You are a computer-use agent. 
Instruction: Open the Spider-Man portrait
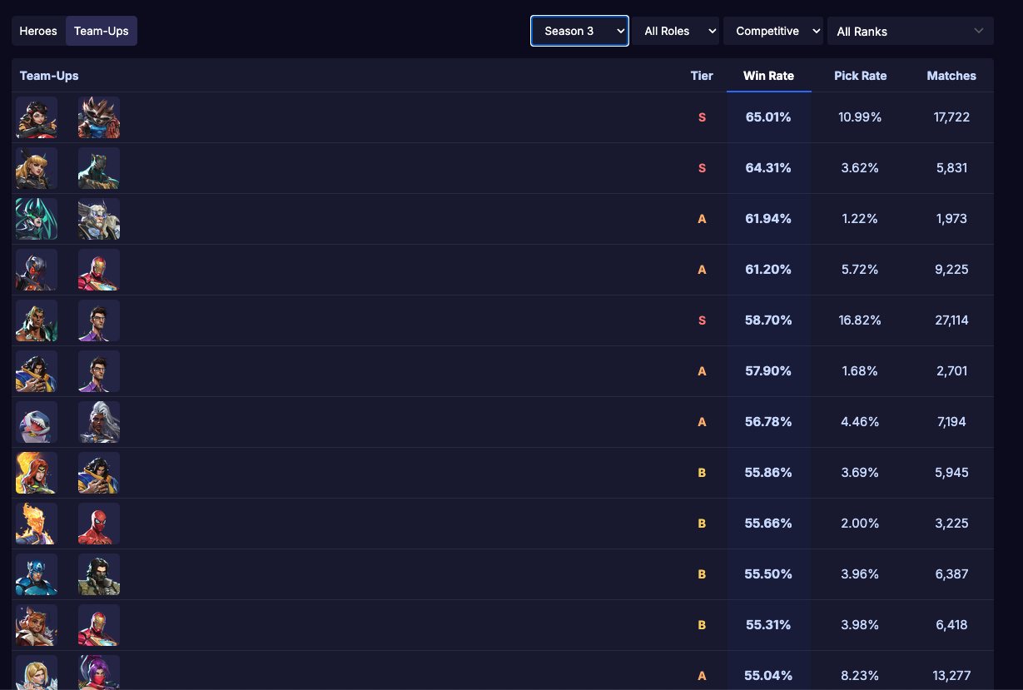[x=99, y=524]
